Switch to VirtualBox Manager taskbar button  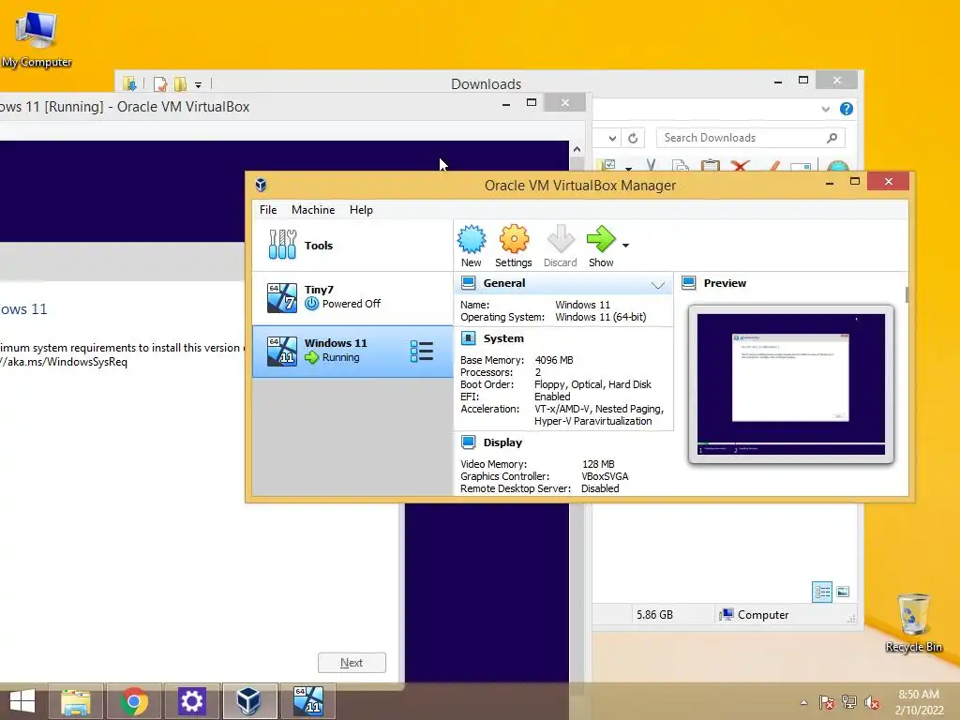pos(249,701)
